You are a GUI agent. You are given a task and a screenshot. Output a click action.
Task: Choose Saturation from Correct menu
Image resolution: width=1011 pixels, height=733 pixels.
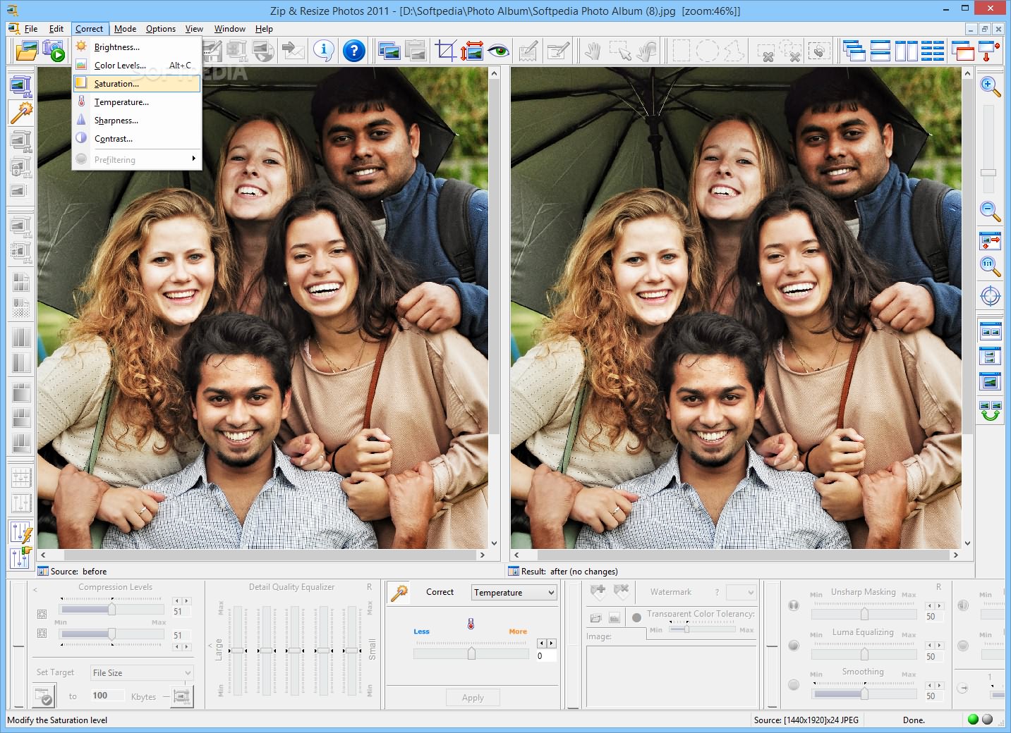(x=137, y=83)
